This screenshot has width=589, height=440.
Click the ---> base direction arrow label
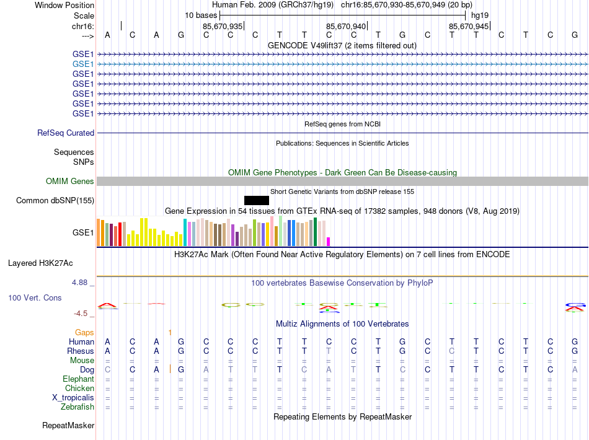coord(87,36)
